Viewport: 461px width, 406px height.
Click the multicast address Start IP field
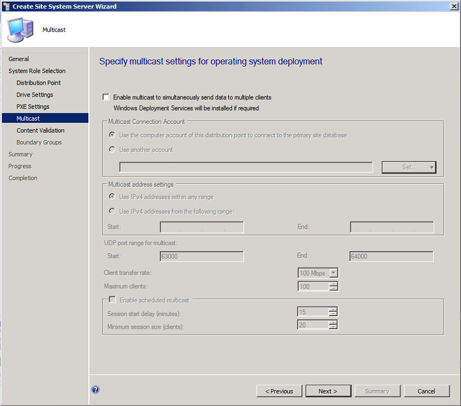202,227
